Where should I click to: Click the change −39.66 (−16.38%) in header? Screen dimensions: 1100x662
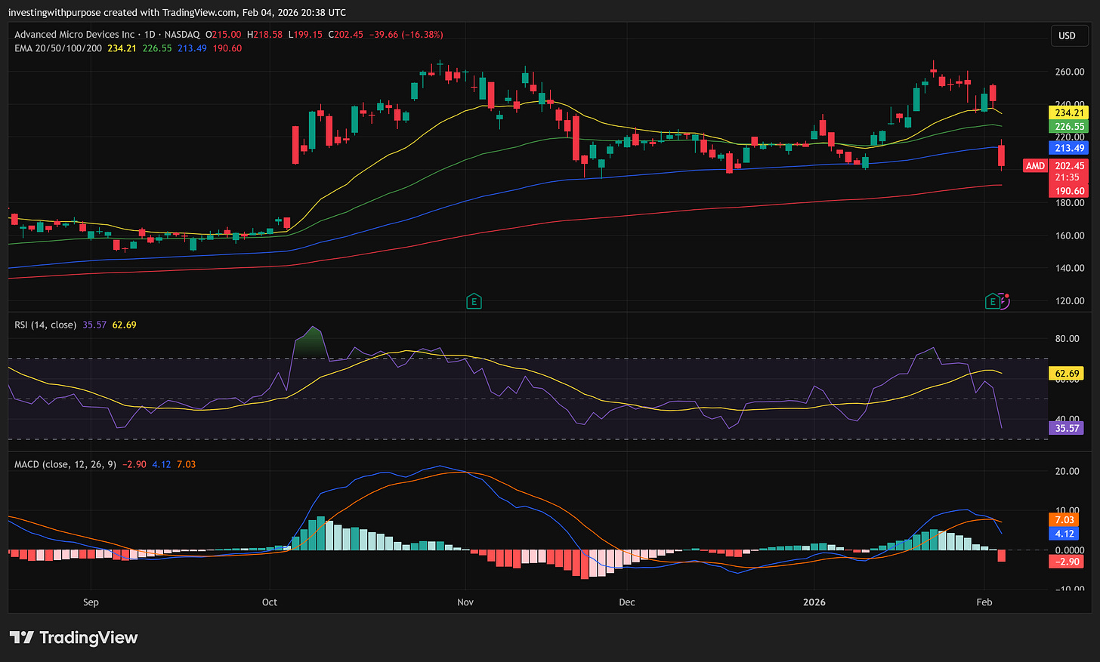[406, 35]
